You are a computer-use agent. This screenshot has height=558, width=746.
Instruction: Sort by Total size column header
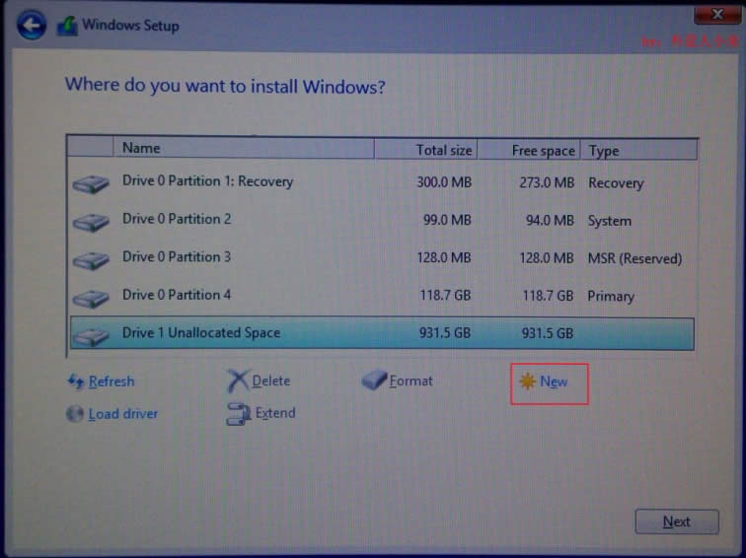pyautogui.click(x=426, y=150)
